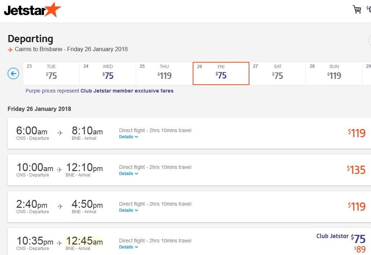Image resolution: width=371 pixels, height=255 pixels.
Task: Click the 4:50pm arrival time
Action: coord(87,204)
